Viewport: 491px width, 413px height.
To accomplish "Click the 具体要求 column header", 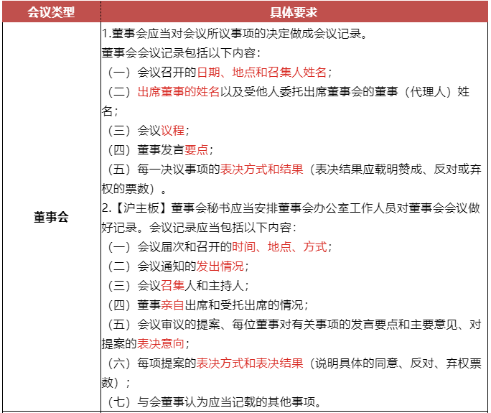I will point(294,12).
